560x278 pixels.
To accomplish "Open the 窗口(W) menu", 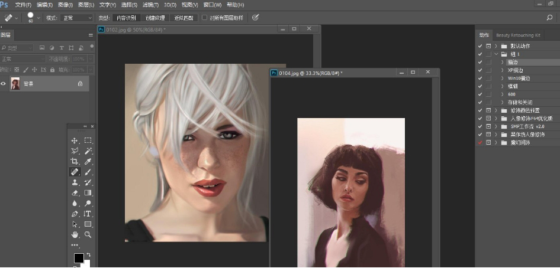I will click(x=212, y=5).
